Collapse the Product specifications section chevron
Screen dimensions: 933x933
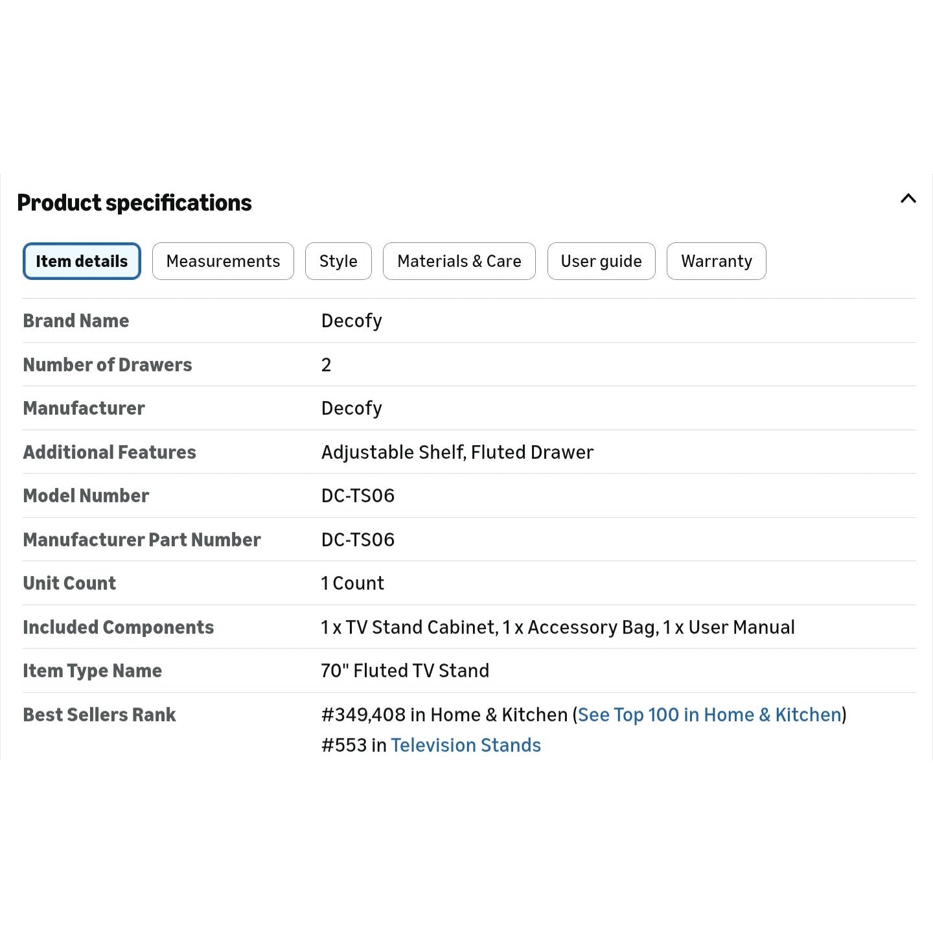(908, 199)
